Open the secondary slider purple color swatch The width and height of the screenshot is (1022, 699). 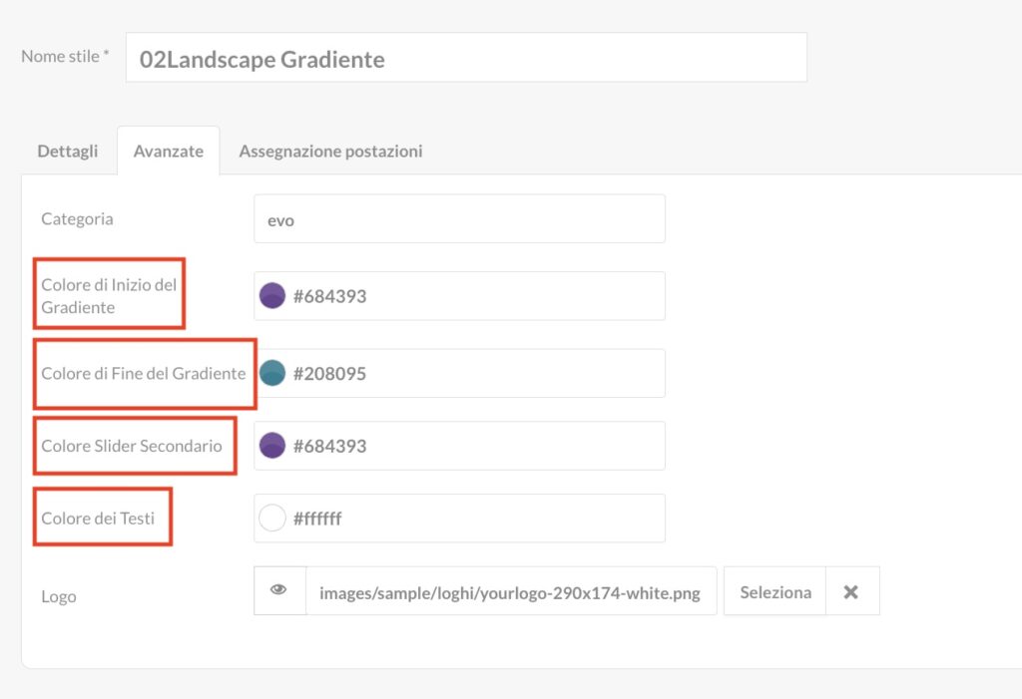point(272,446)
